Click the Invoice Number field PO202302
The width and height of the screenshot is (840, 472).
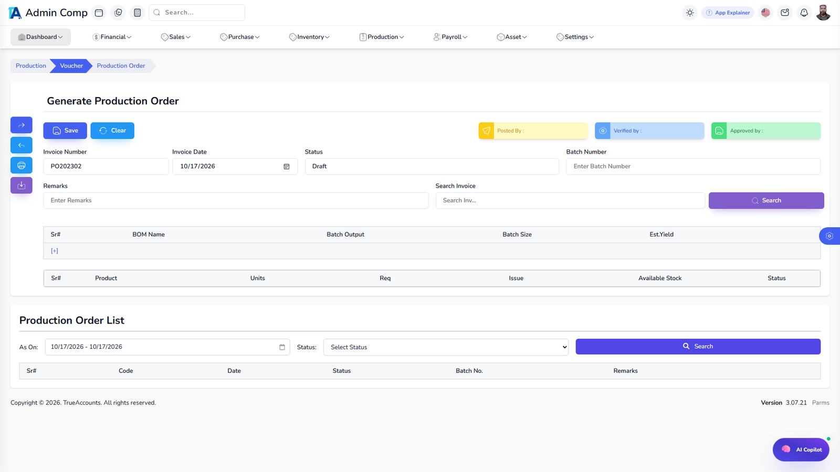point(106,166)
